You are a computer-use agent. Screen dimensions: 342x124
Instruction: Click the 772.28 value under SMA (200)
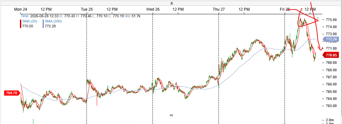[x=50, y=26]
